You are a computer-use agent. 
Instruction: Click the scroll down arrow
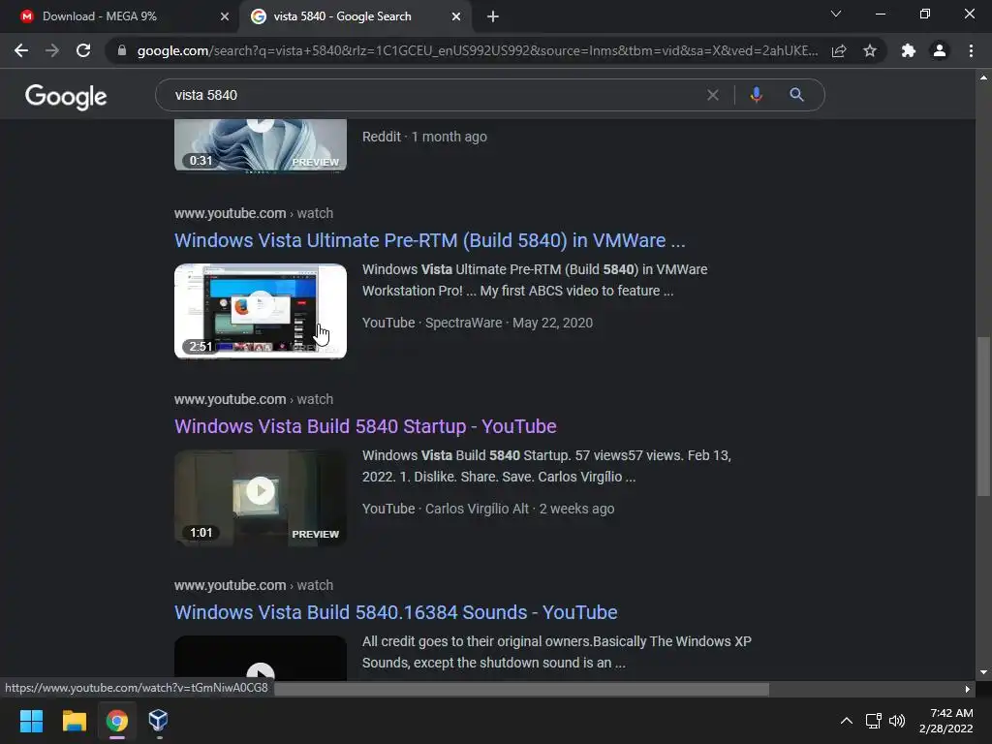982,672
